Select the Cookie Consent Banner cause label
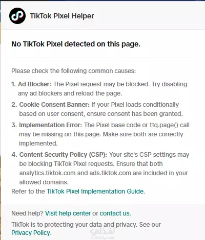This screenshot has height=240, width=205. [x=54, y=105]
